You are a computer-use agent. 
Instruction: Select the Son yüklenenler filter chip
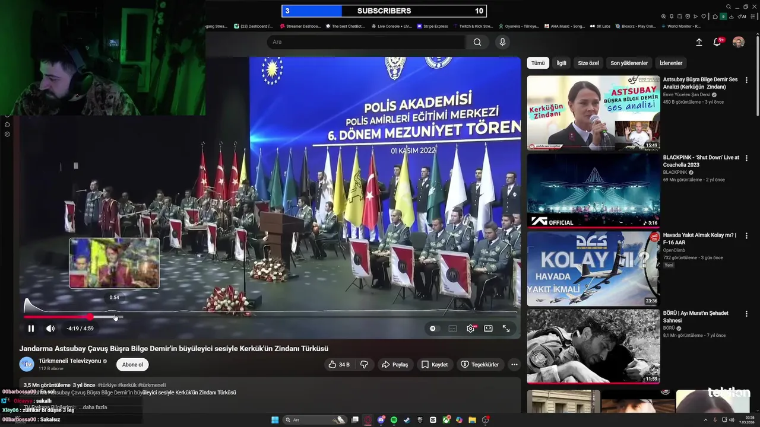(629, 63)
